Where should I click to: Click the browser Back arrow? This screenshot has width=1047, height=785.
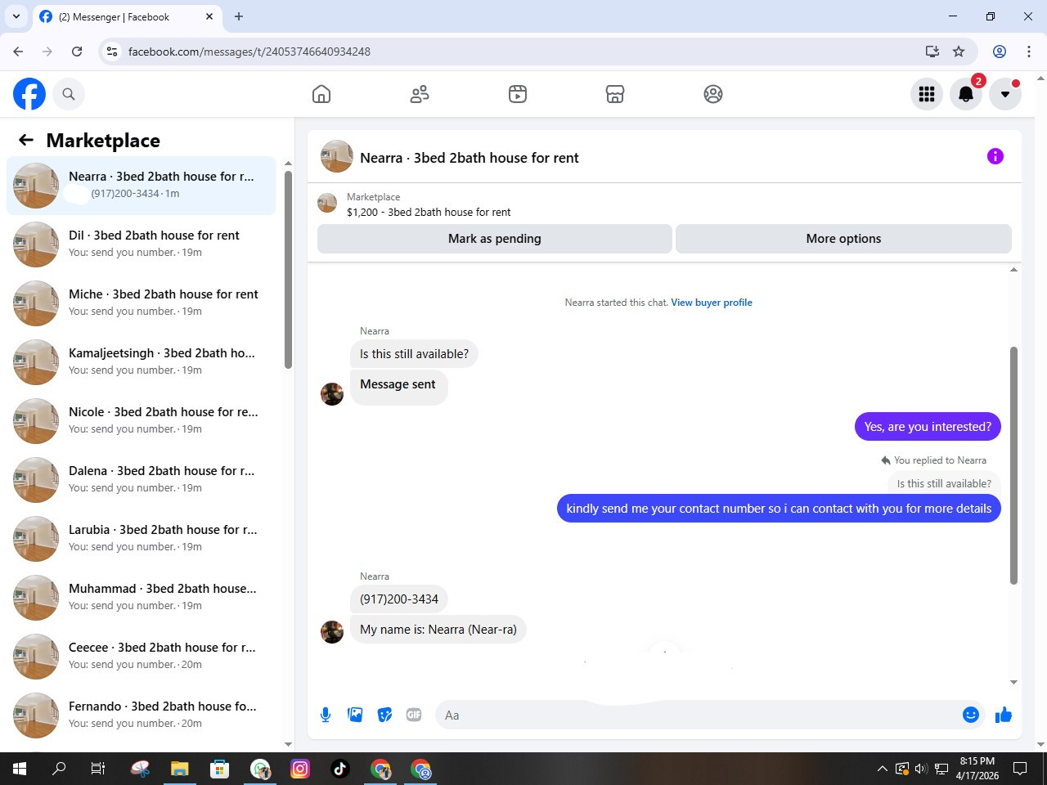18,52
